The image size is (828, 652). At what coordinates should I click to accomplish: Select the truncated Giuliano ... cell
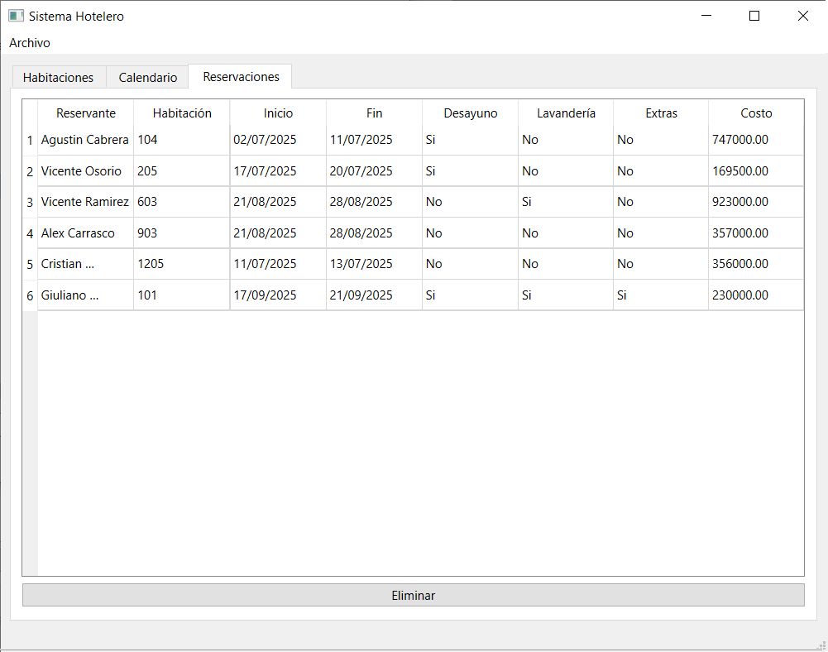[85, 295]
